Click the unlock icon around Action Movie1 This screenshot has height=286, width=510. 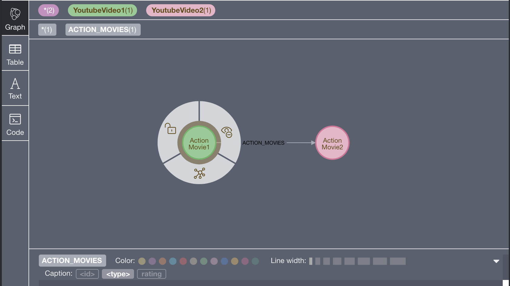[x=170, y=128]
